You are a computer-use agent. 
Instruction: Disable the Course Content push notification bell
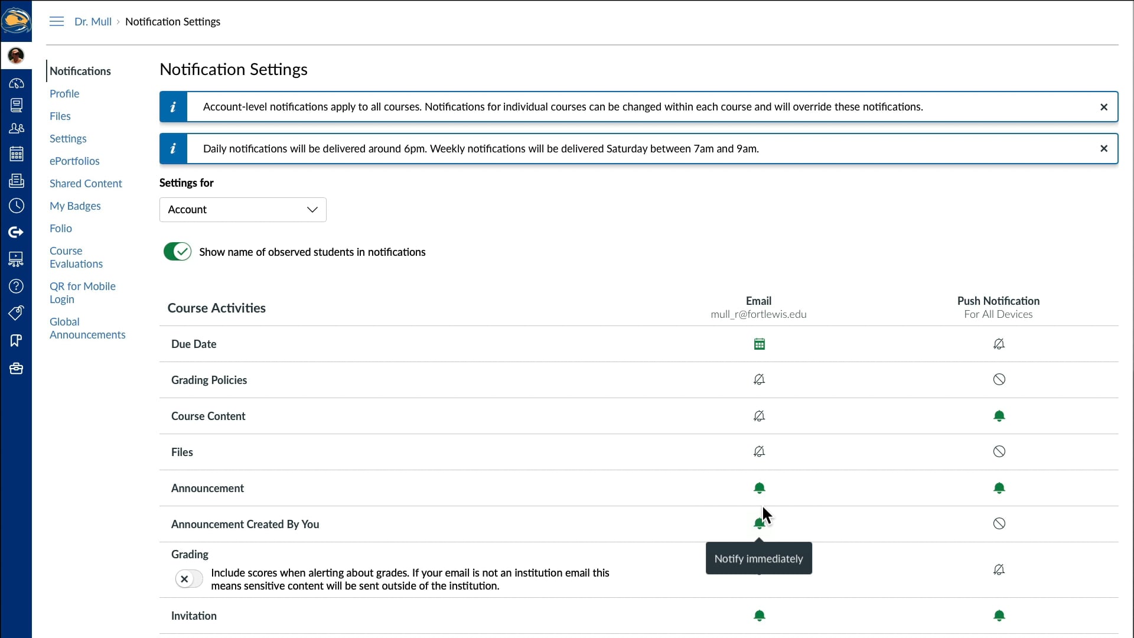tap(999, 416)
